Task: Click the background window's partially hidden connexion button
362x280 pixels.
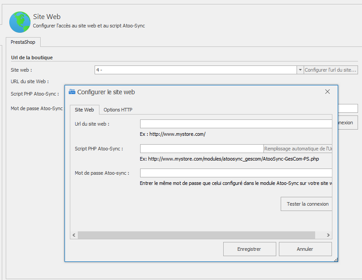Action: 348,123
